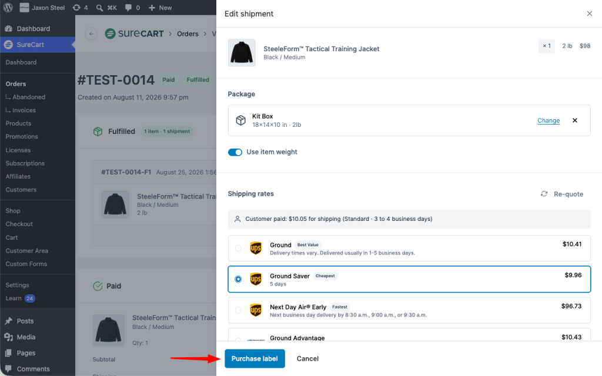Open Shop in sidebar
This screenshot has width=602, height=376.
point(13,211)
